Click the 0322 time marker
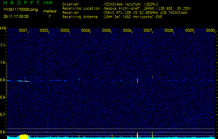The image size is (218, 139). pyautogui.click(x=44, y=31)
